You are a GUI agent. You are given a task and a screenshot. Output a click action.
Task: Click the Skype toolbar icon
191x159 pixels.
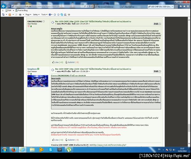click(62, 15)
